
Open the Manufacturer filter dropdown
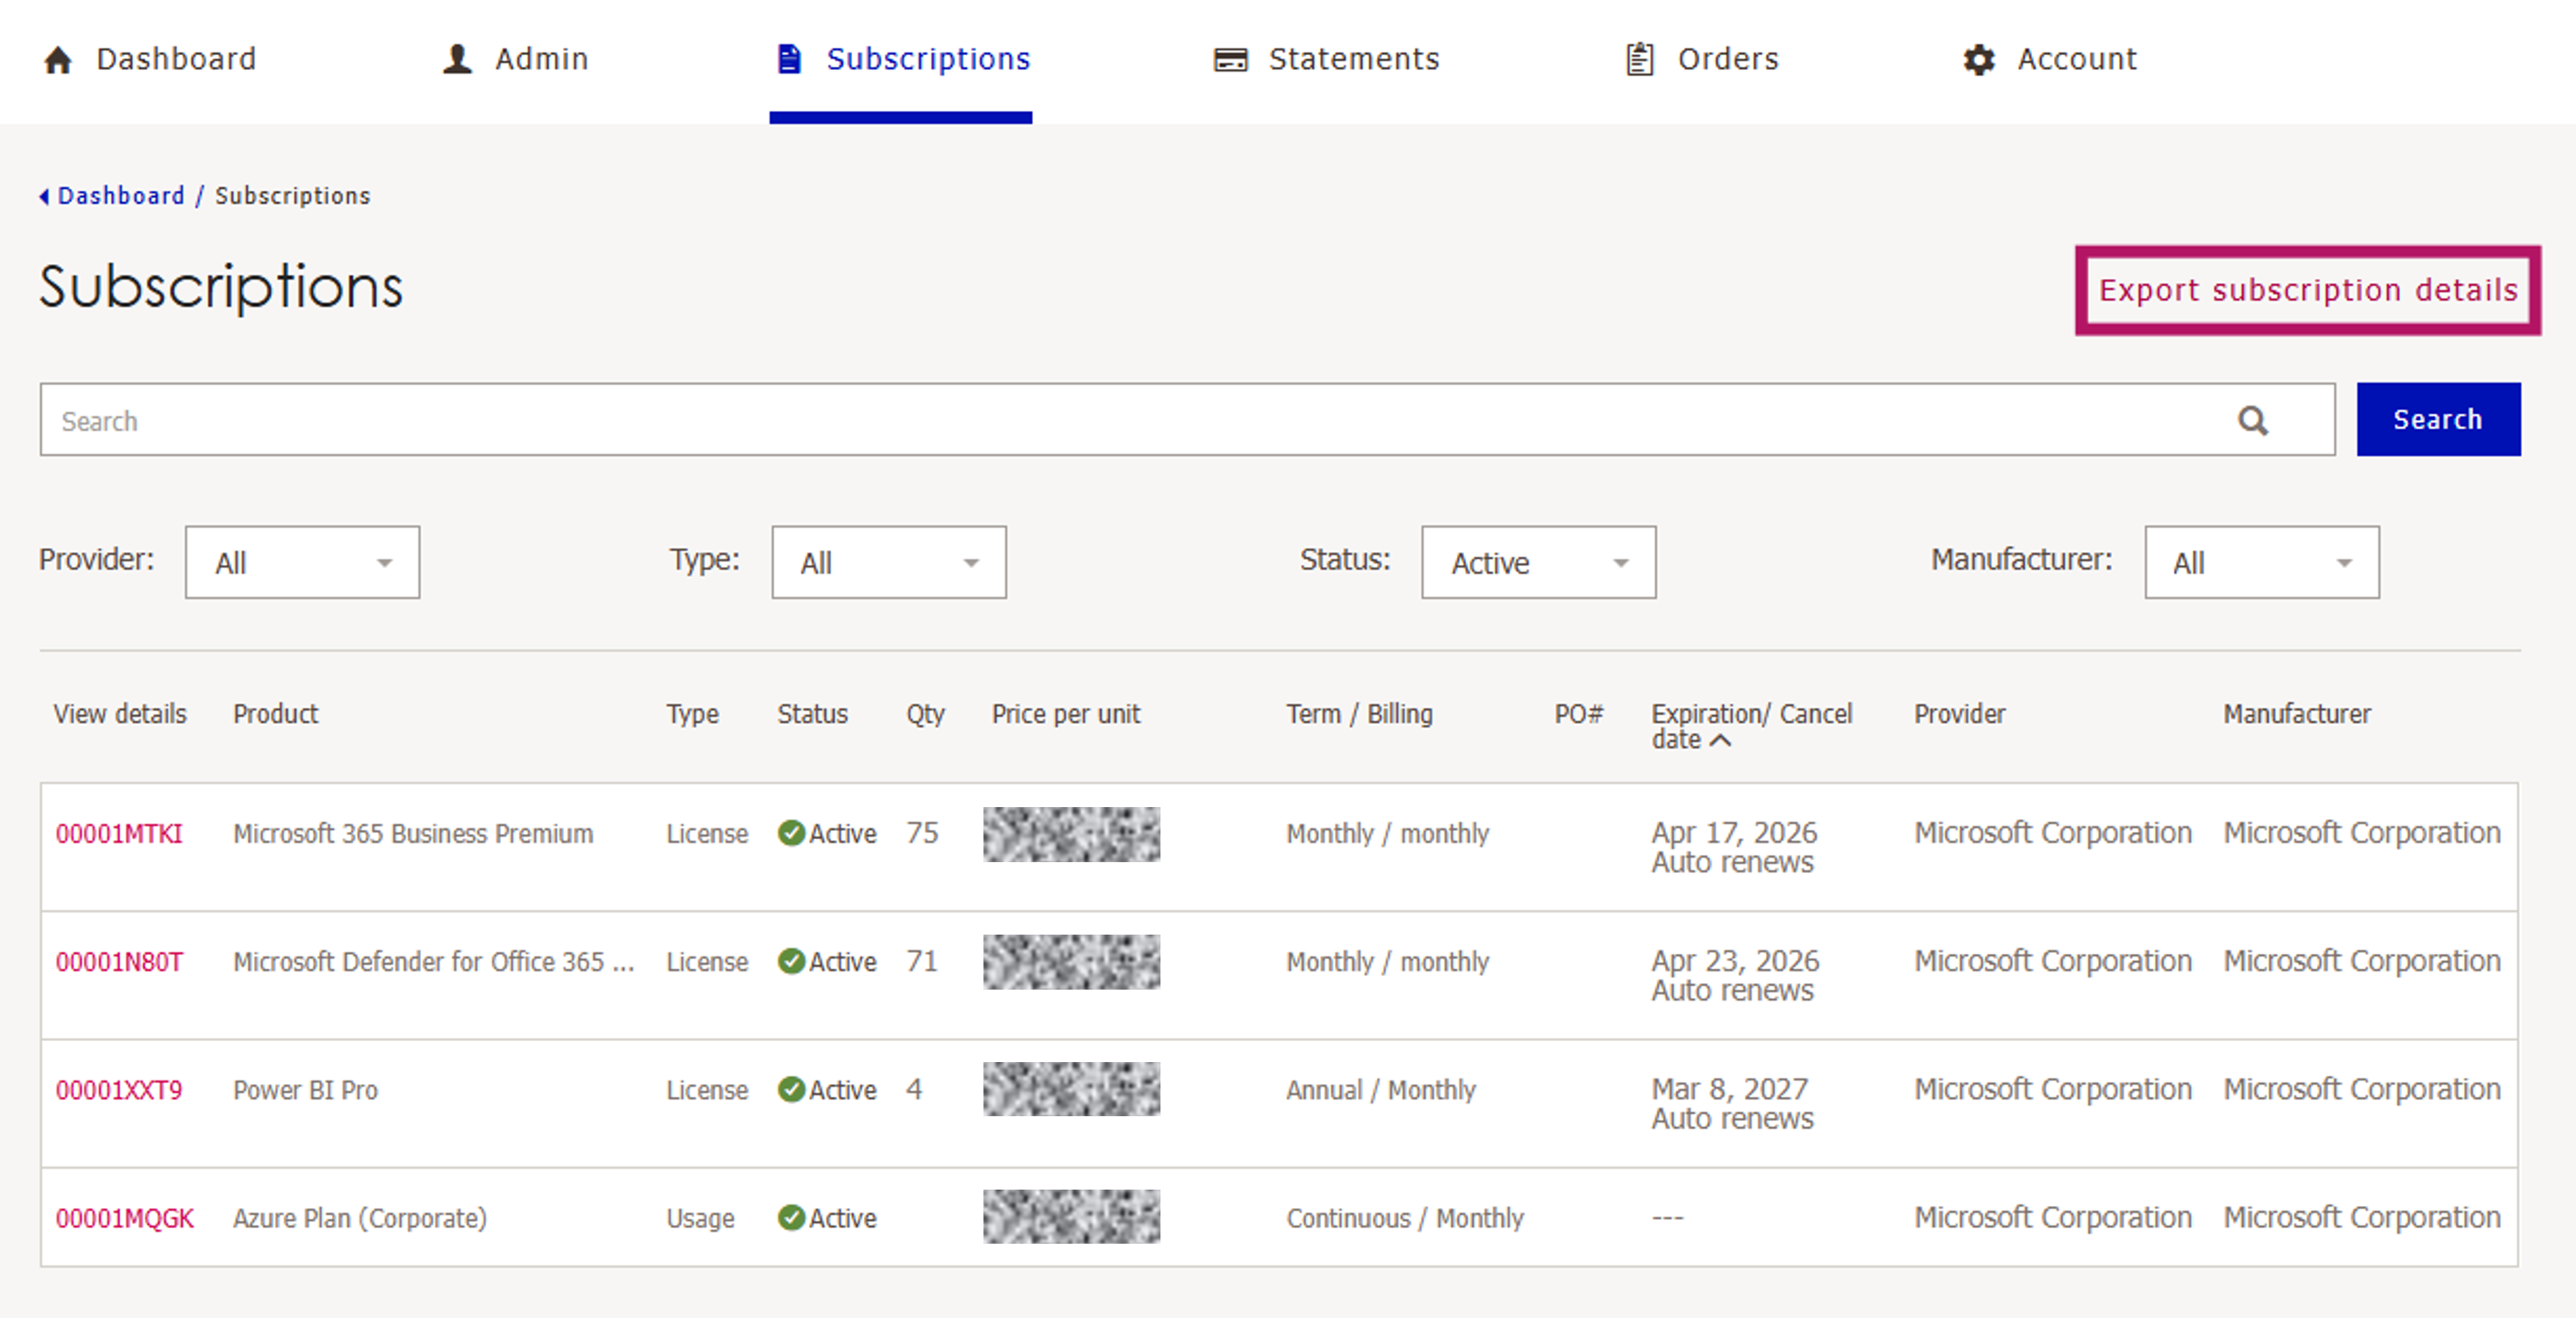coord(2261,563)
